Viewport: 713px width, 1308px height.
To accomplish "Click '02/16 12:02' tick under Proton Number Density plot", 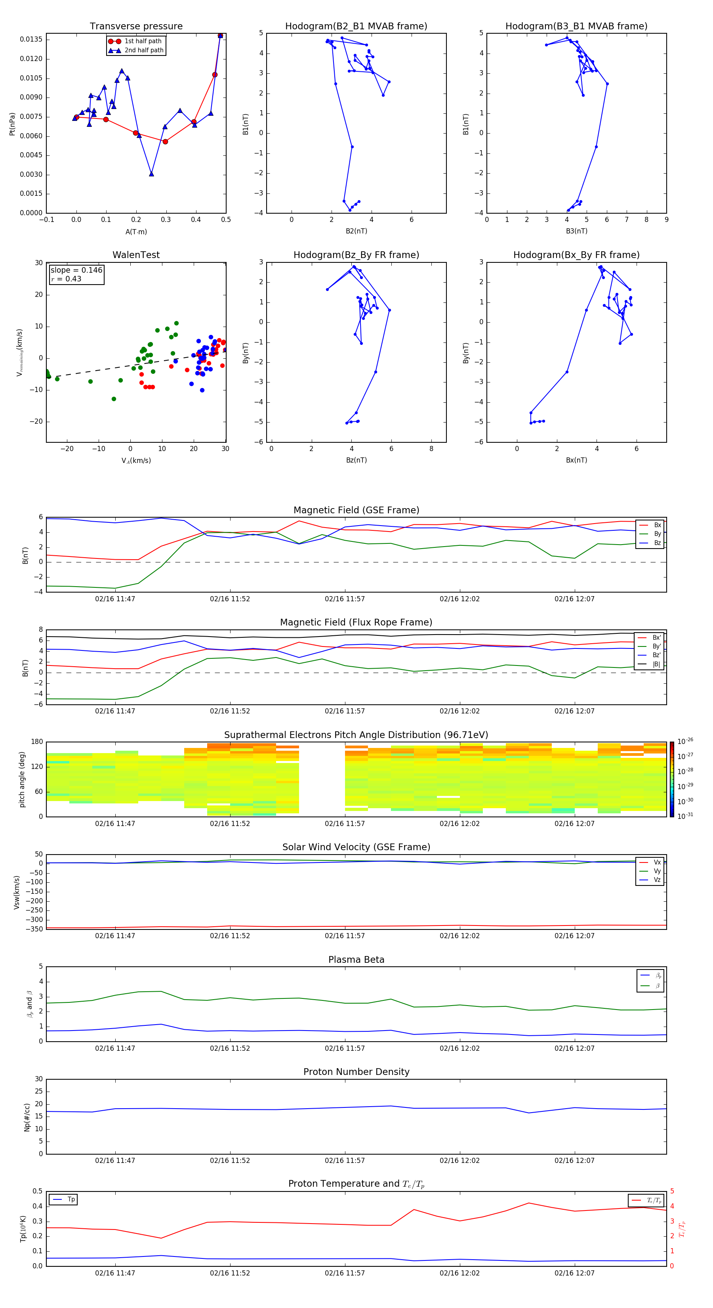I will 460,1161.
